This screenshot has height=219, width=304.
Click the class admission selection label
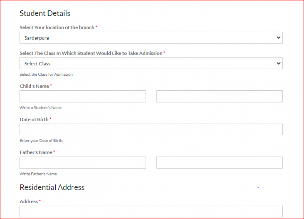click(91, 53)
